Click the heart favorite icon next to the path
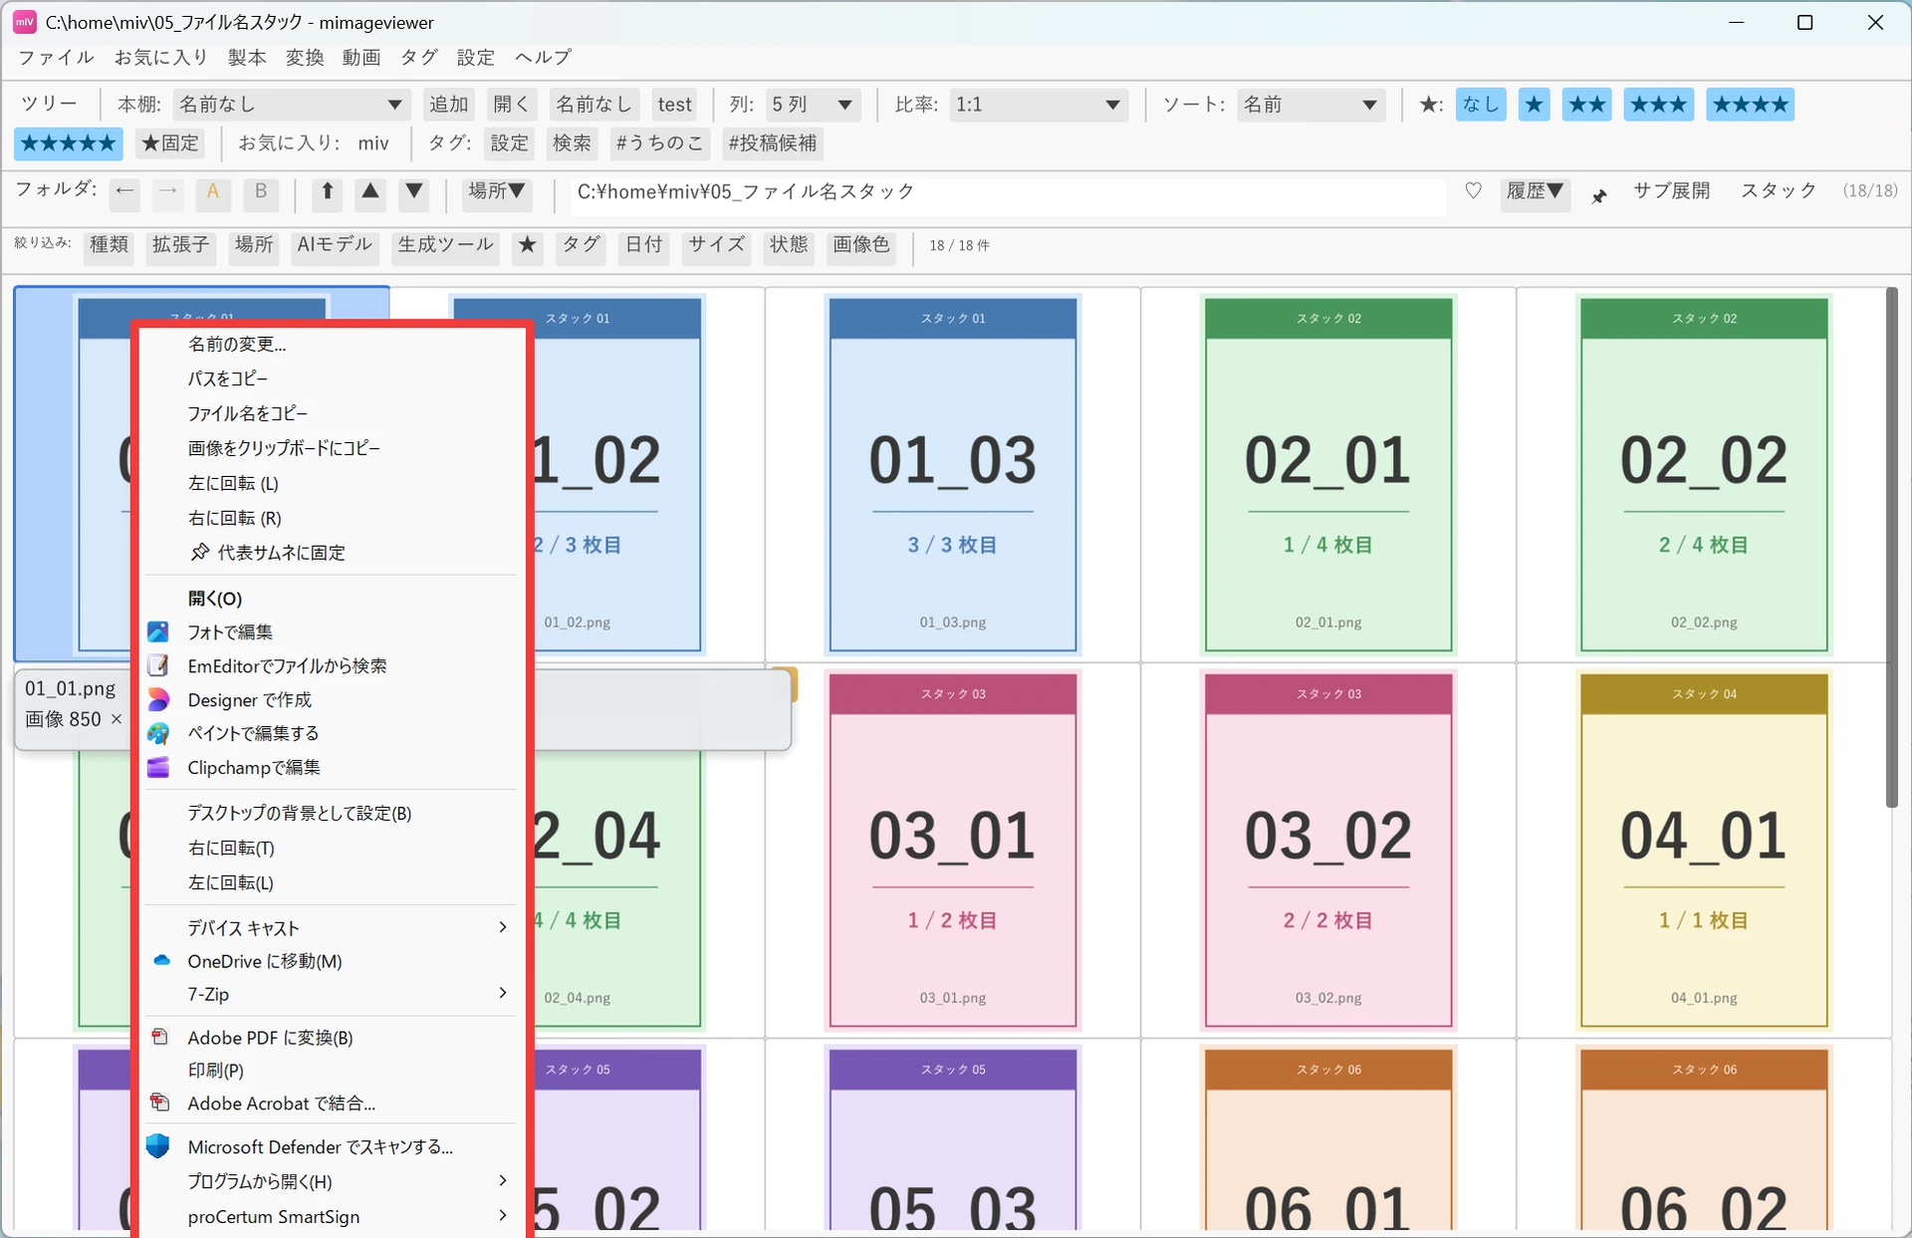This screenshot has height=1238, width=1912. coord(1473,191)
